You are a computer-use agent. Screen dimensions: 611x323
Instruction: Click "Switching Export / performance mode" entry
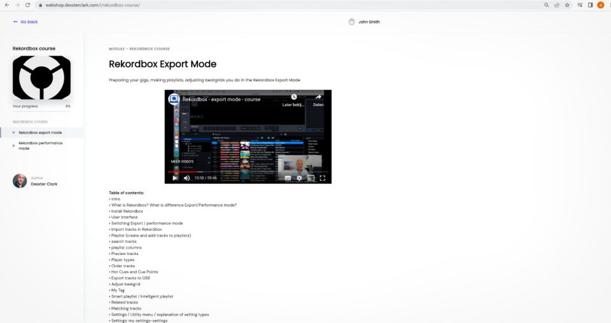click(147, 223)
